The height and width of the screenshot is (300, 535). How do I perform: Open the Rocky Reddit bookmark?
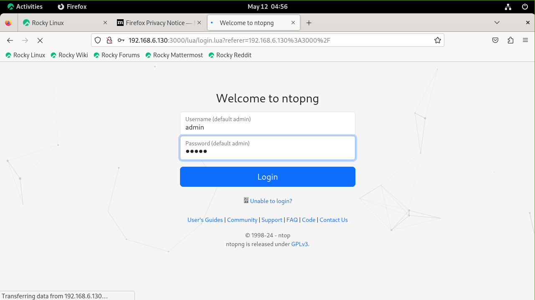[x=230, y=55]
